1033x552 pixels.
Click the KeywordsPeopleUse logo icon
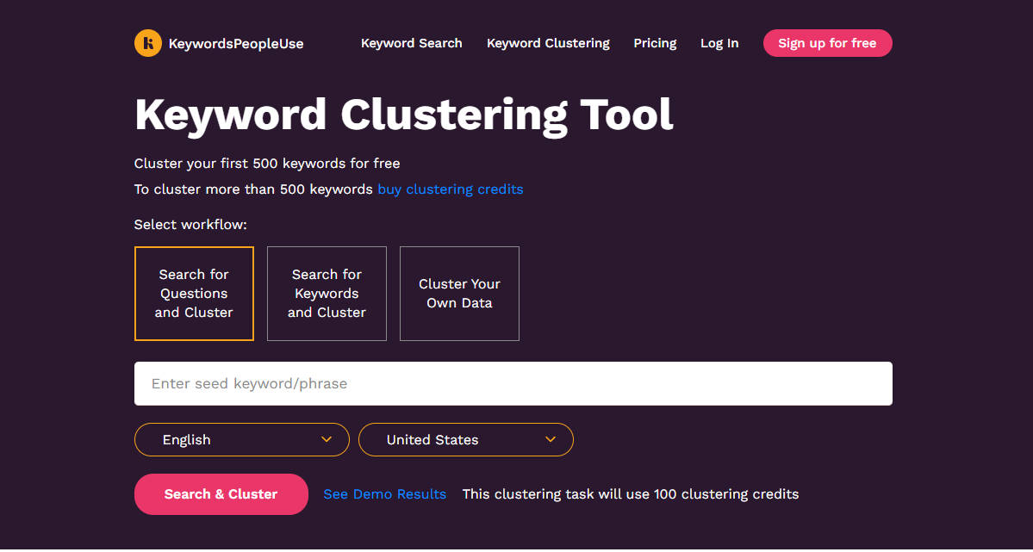click(147, 42)
